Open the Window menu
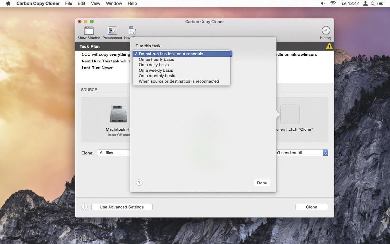 (114, 3)
